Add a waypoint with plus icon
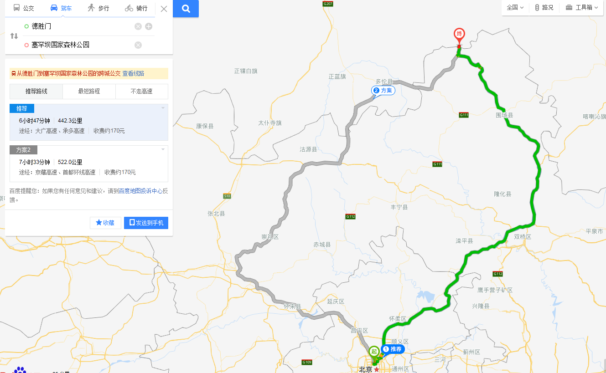The width and height of the screenshot is (606, 373). click(x=149, y=26)
